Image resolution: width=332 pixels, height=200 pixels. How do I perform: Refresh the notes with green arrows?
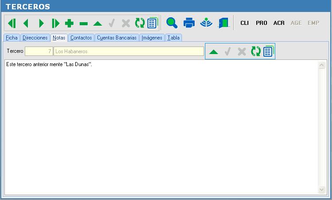click(255, 51)
